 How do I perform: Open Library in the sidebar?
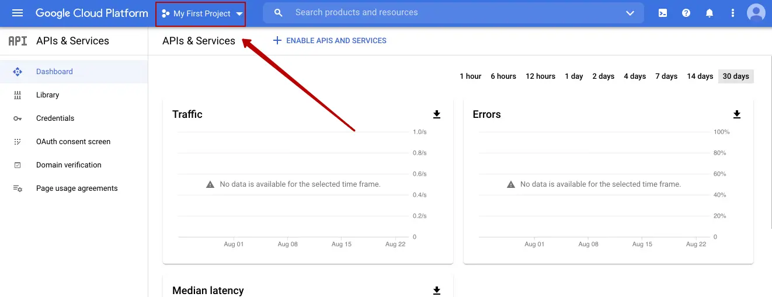[x=47, y=95]
